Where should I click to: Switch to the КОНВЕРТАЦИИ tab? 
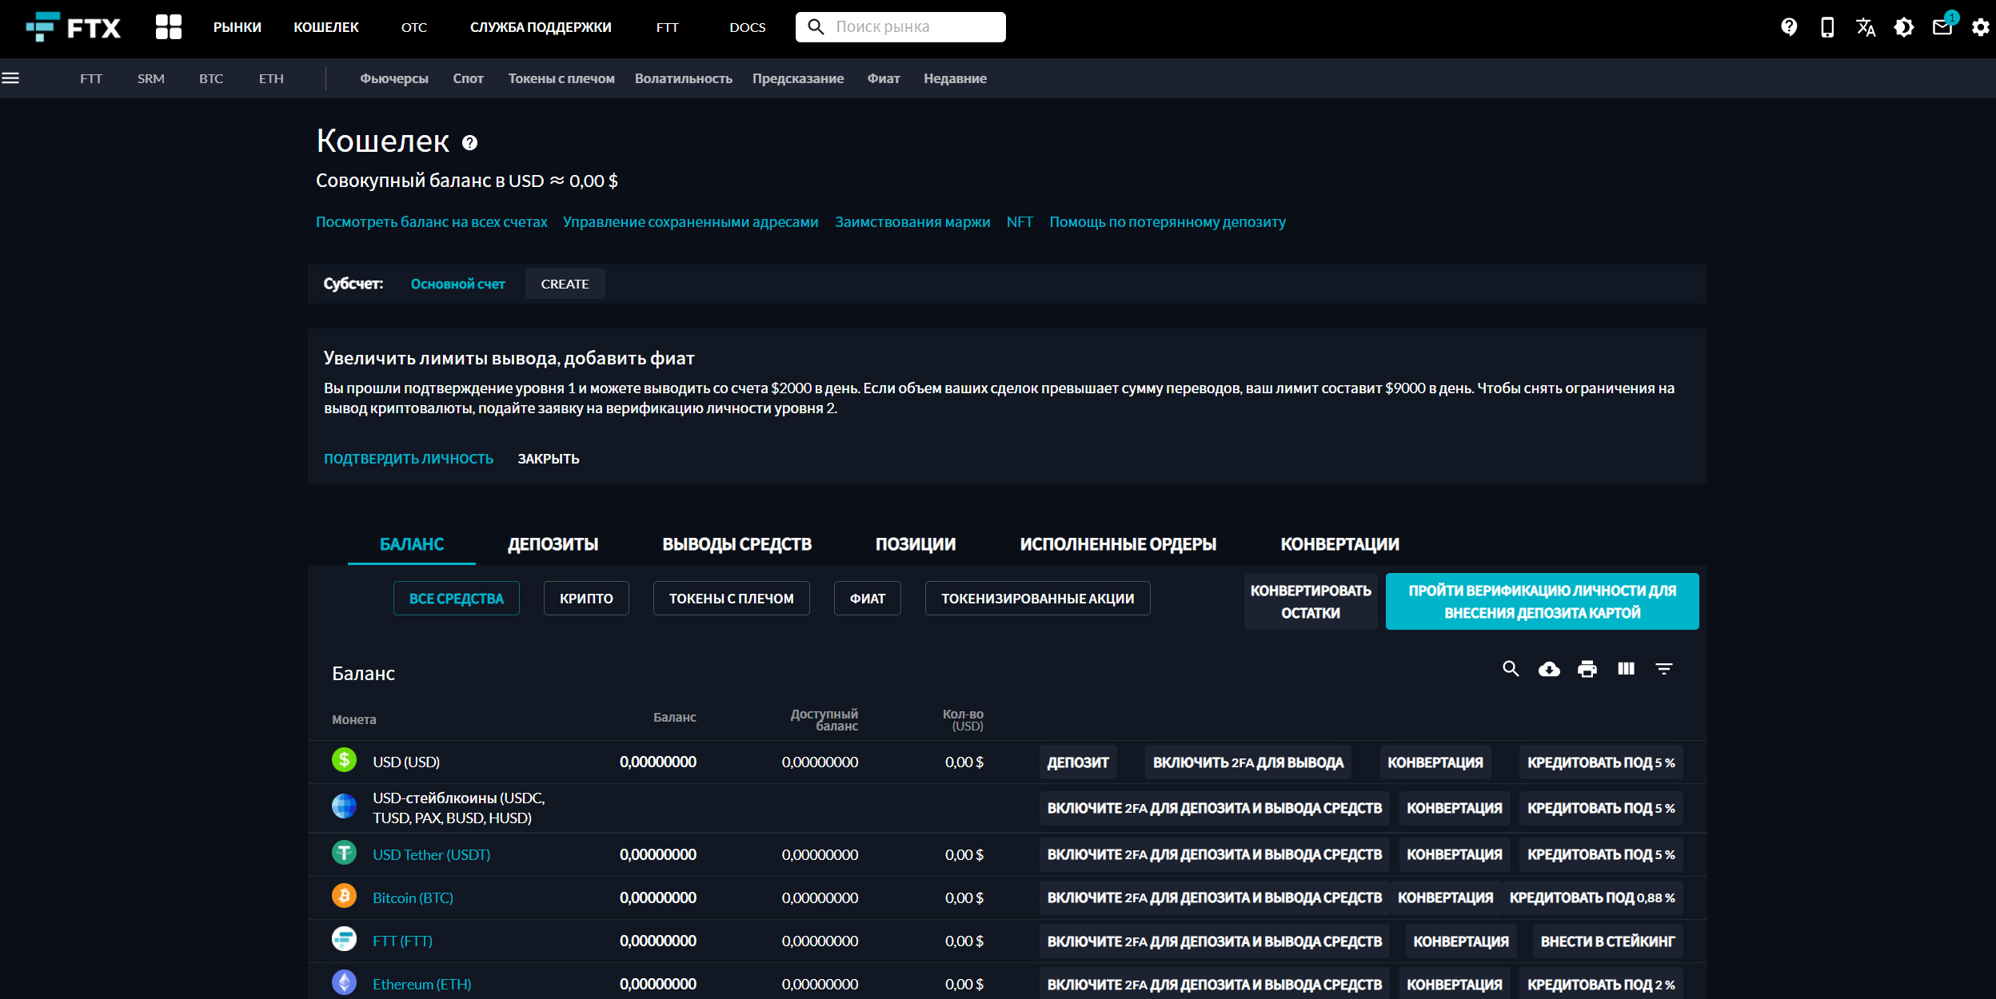(x=1340, y=544)
